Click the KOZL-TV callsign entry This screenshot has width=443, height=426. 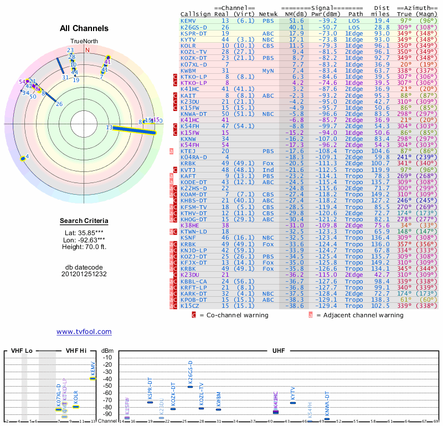193,52
